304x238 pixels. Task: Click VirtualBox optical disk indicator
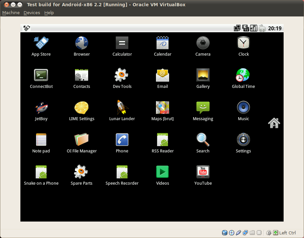click(x=232, y=233)
